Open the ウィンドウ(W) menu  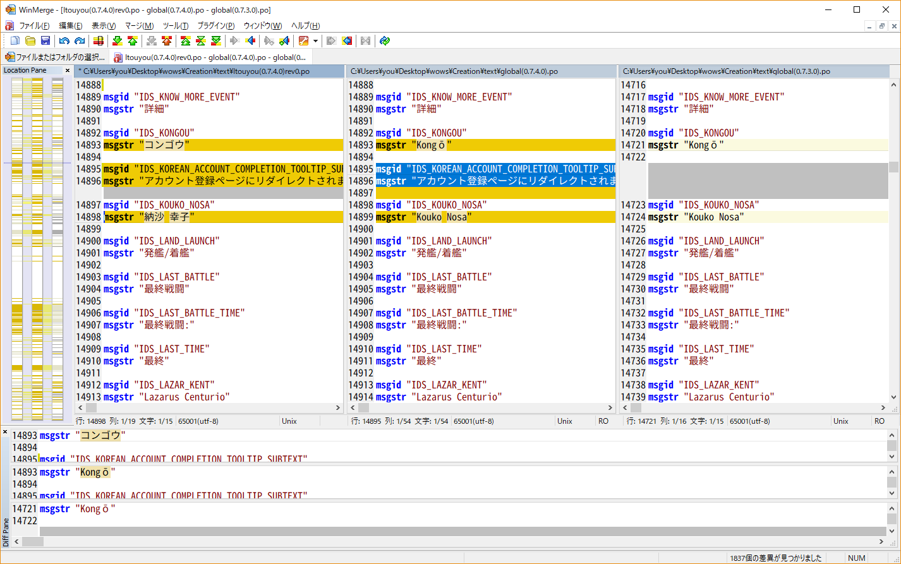click(263, 26)
